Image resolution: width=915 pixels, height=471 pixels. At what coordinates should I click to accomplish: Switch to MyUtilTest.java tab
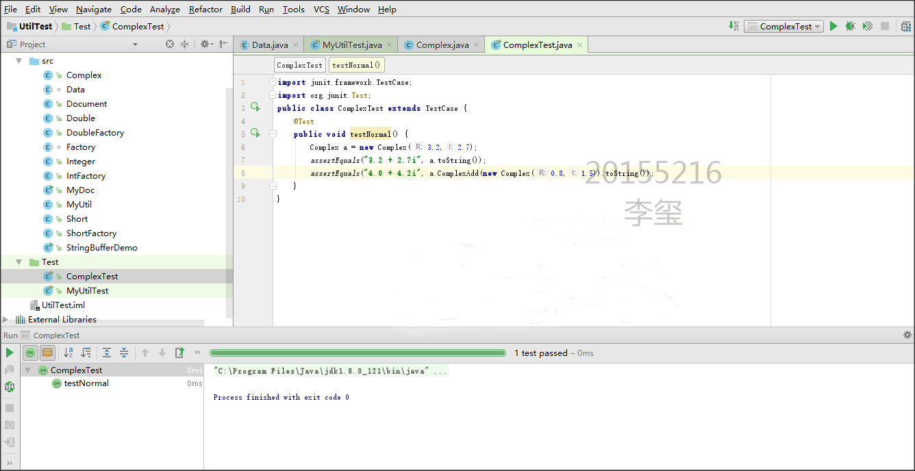coord(351,44)
